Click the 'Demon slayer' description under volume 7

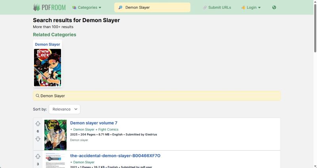79,140
